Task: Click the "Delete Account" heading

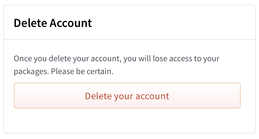Action: coord(53,23)
